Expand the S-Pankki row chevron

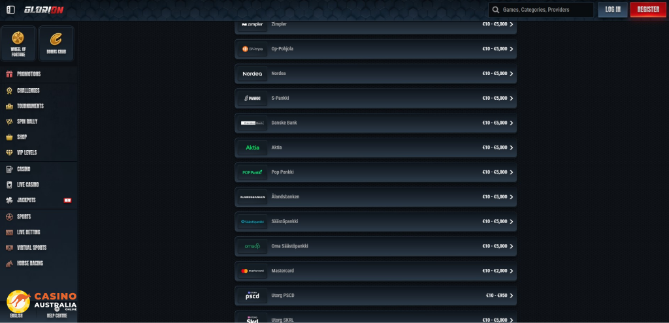tap(511, 99)
